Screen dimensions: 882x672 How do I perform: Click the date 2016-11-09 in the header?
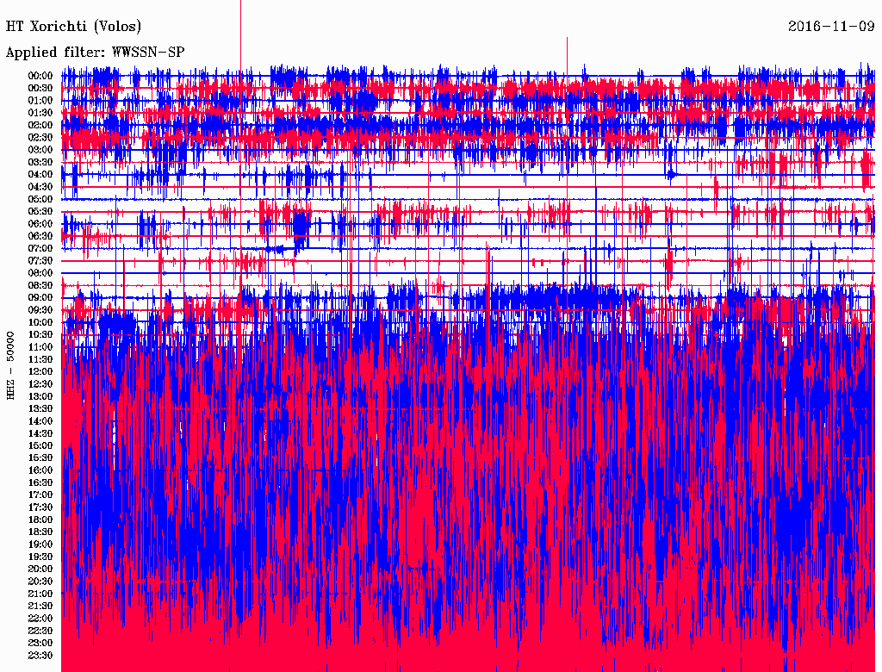pos(830,27)
